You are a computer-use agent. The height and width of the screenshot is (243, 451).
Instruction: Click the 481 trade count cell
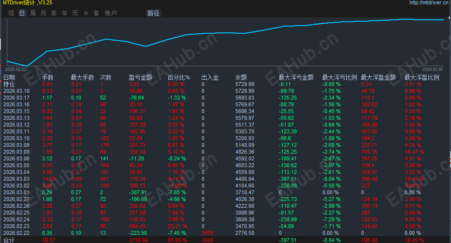[x=105, y=179]
